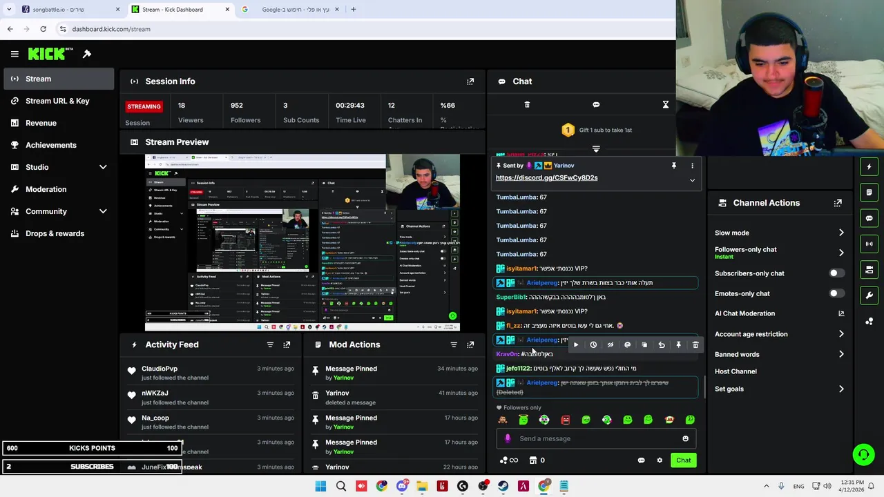Filter the Activity Feed list
Viewport: 884px width, 497px height.
[270, 344]
